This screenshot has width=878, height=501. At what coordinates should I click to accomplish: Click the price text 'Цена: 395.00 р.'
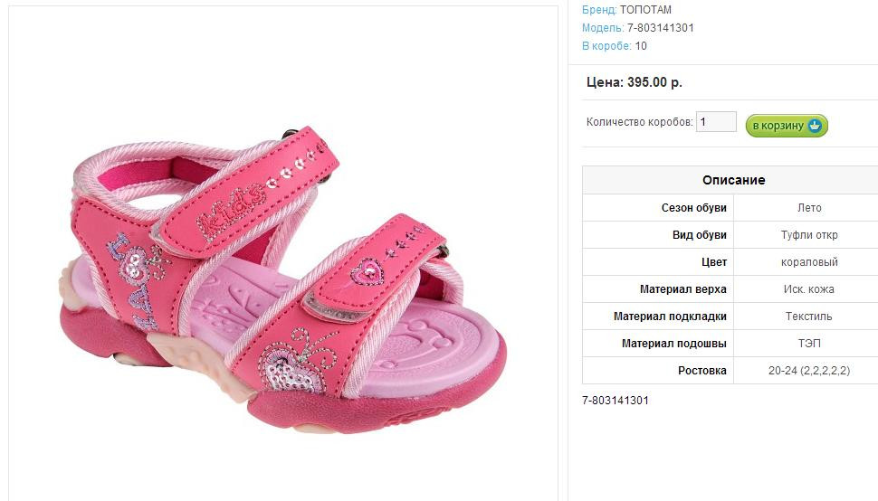pyautogui.click(x=634, y=82)
